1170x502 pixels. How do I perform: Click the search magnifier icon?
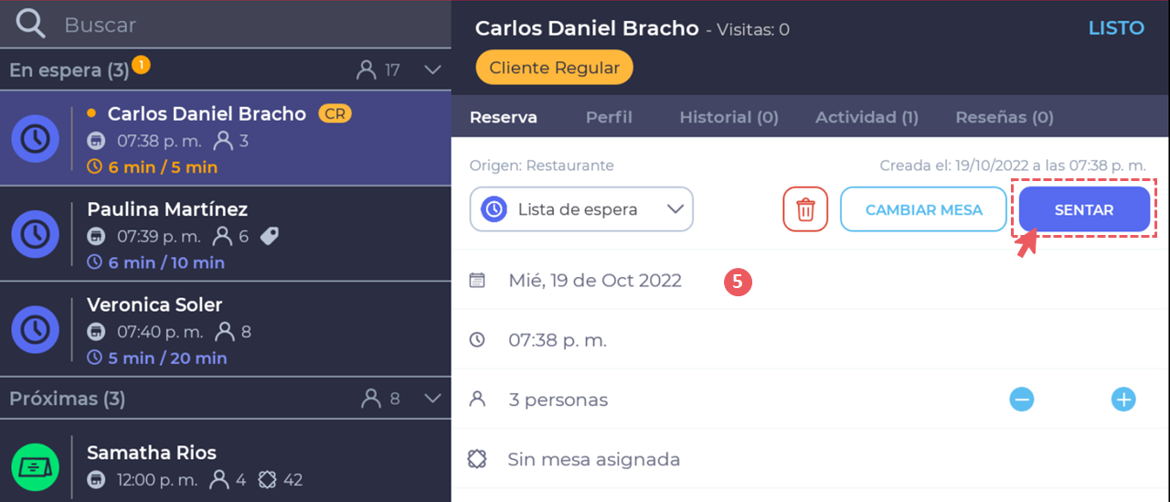pos(30,24)
